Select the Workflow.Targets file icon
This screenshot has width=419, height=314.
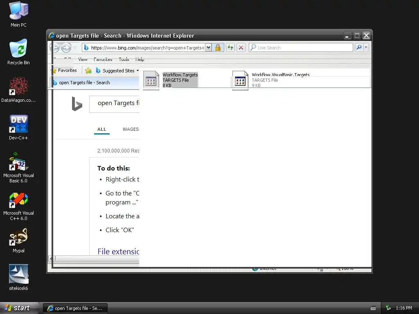(151, 80)
